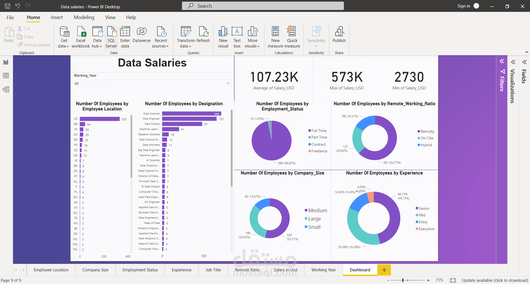Collapse the ribbon with the chevron
Screen dimensions: 530x284
click(x=526, y=52)
